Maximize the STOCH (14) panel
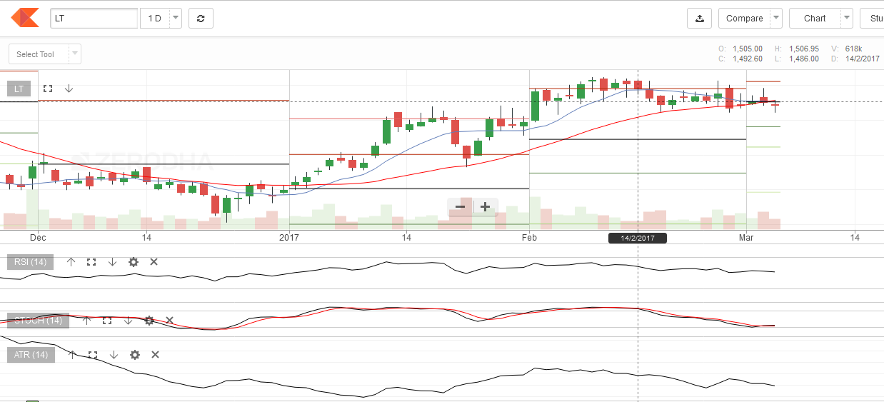 [107, 321]
